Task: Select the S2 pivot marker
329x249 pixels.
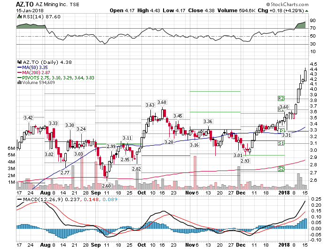Action: [x=281, y=169]
